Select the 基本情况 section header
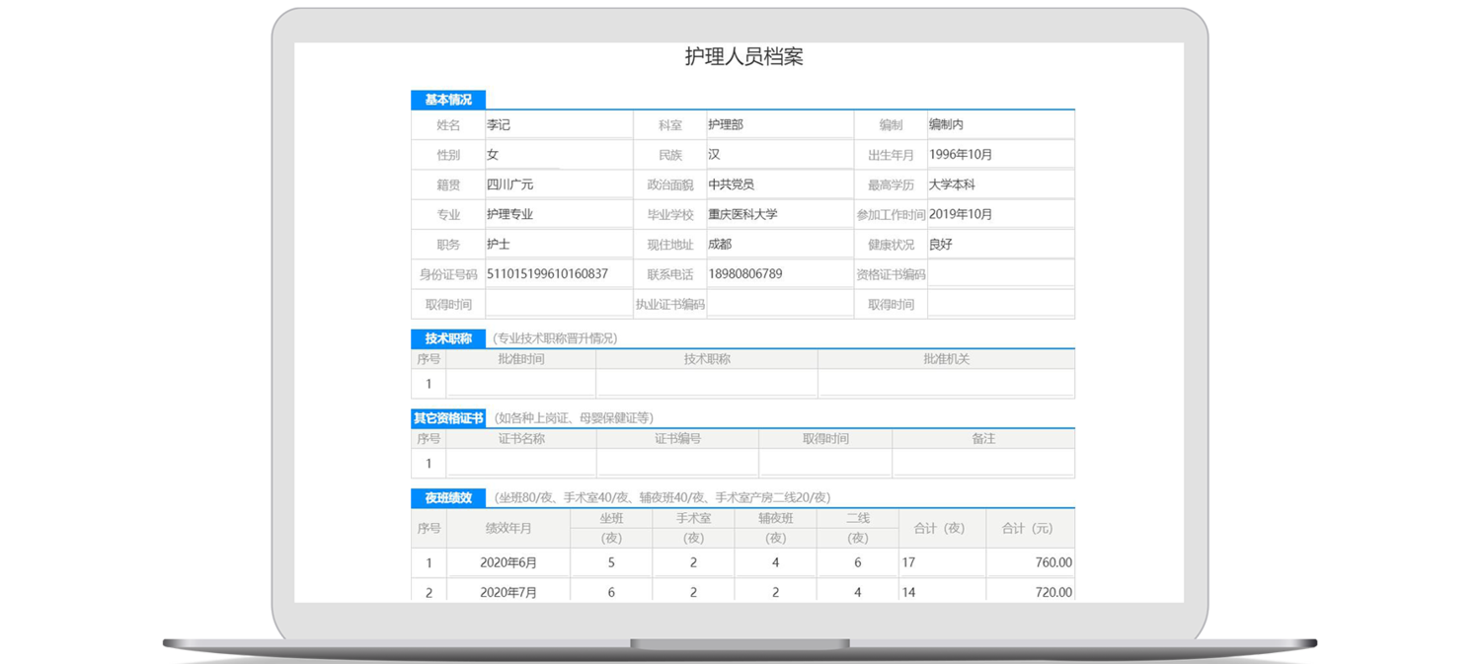The image size is (1481, 664). pos(448,100)
